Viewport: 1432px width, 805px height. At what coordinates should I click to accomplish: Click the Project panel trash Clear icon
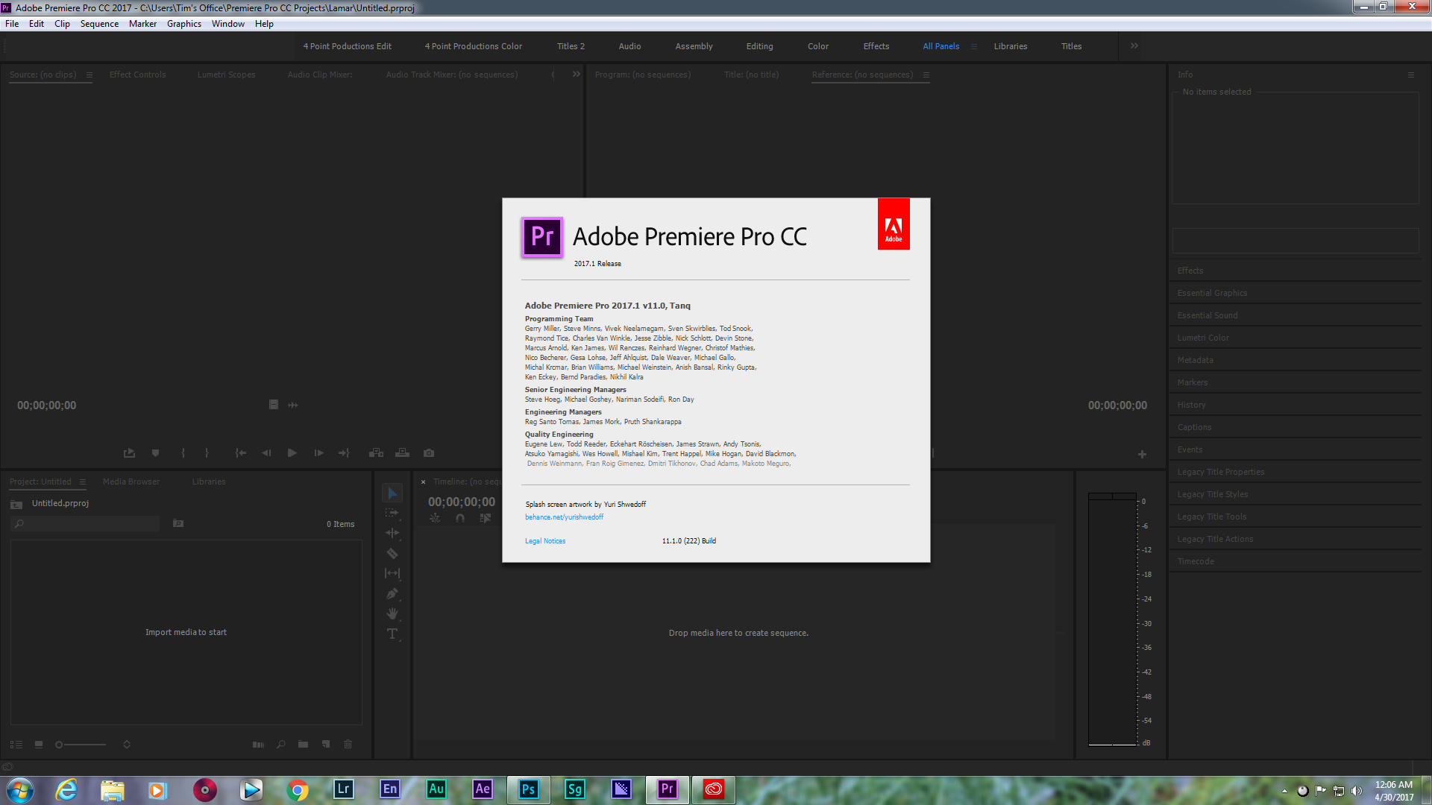(x=348, y=744)
